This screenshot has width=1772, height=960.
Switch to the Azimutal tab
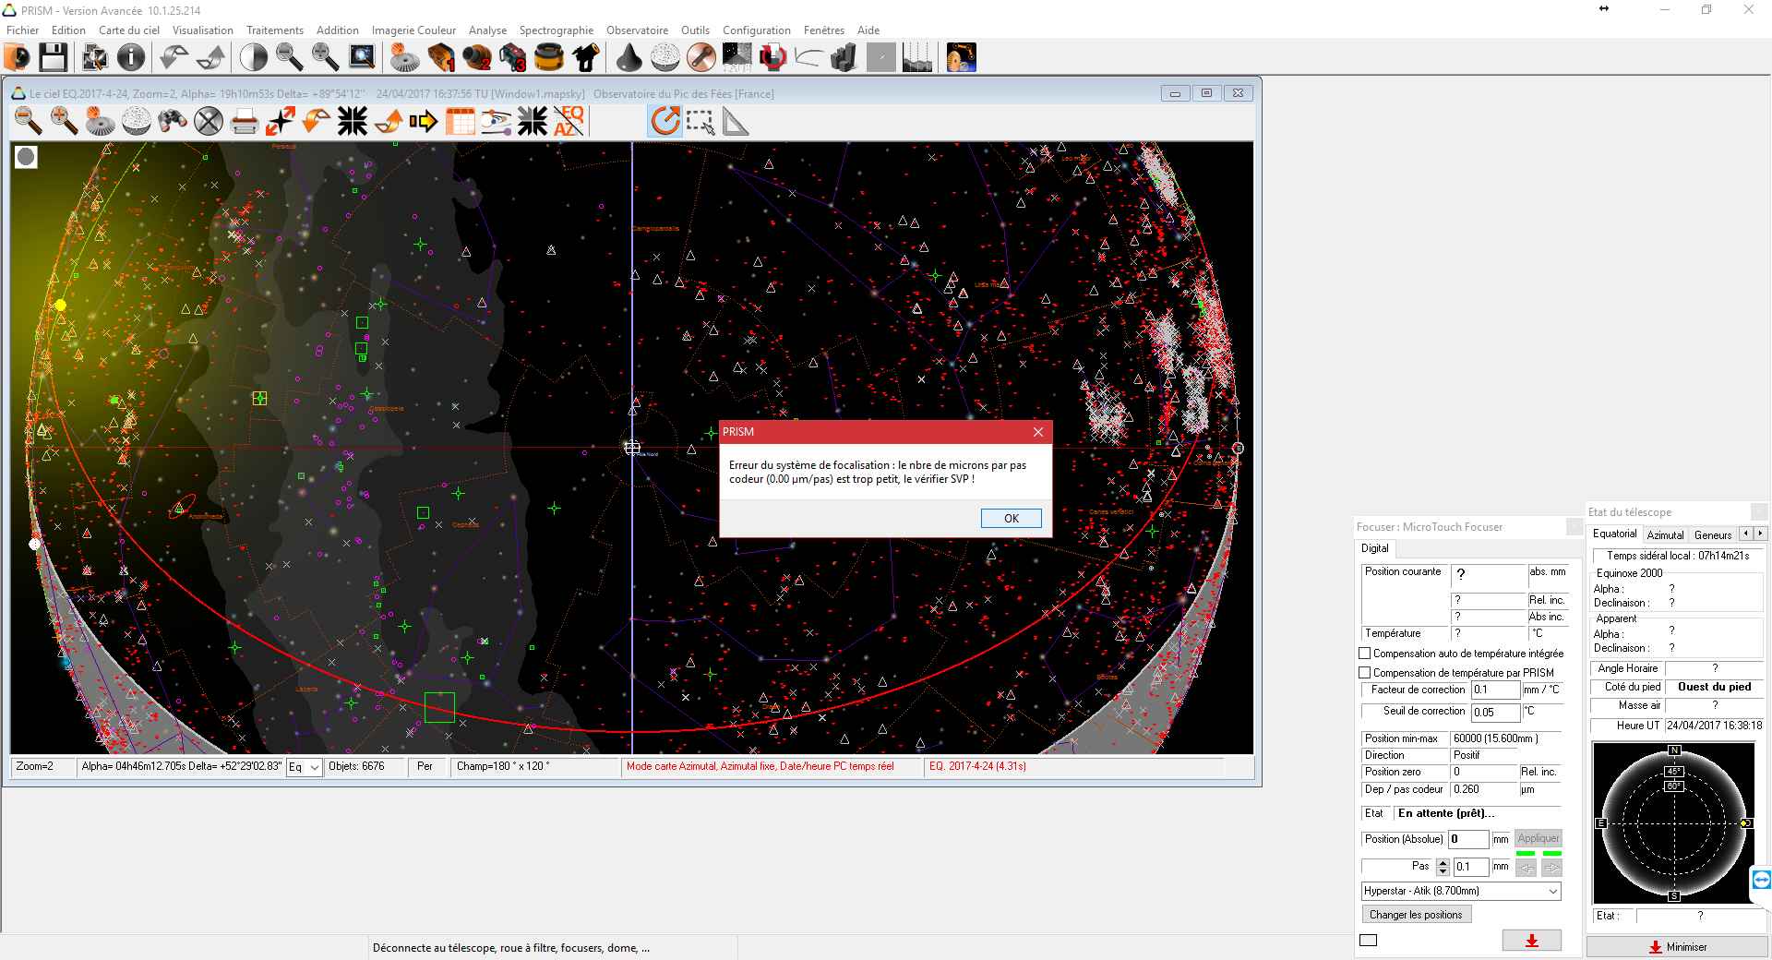1665,534
